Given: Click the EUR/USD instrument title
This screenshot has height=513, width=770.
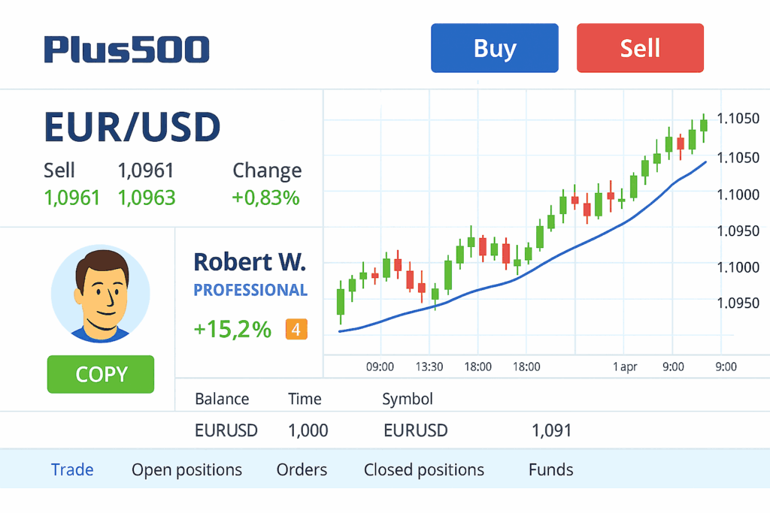Looking at the screenshot, I should pos(132,126).
